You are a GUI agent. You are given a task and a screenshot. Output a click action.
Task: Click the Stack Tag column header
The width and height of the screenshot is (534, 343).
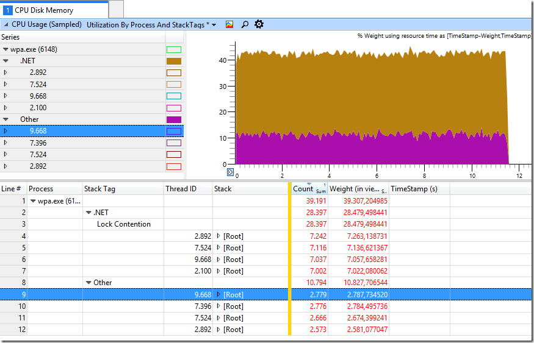click(123, 189)
